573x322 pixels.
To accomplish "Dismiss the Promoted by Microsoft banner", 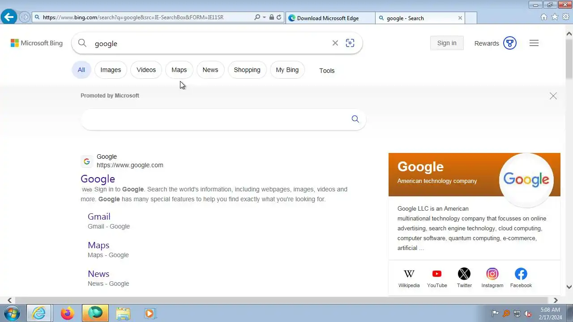I will click(x=553, y=96).
